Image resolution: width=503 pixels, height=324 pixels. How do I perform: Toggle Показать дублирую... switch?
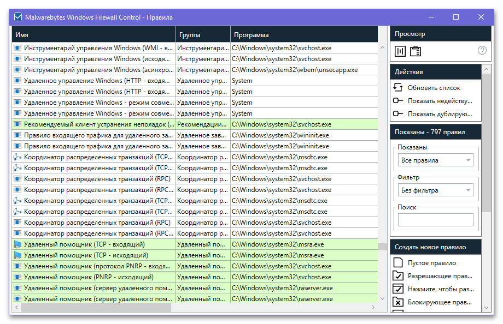(x=398, y=113)
